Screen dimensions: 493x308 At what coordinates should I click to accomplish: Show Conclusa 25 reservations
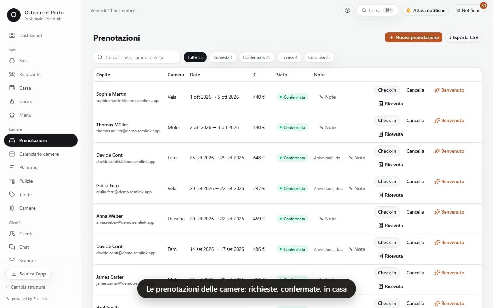pos(319,57)
